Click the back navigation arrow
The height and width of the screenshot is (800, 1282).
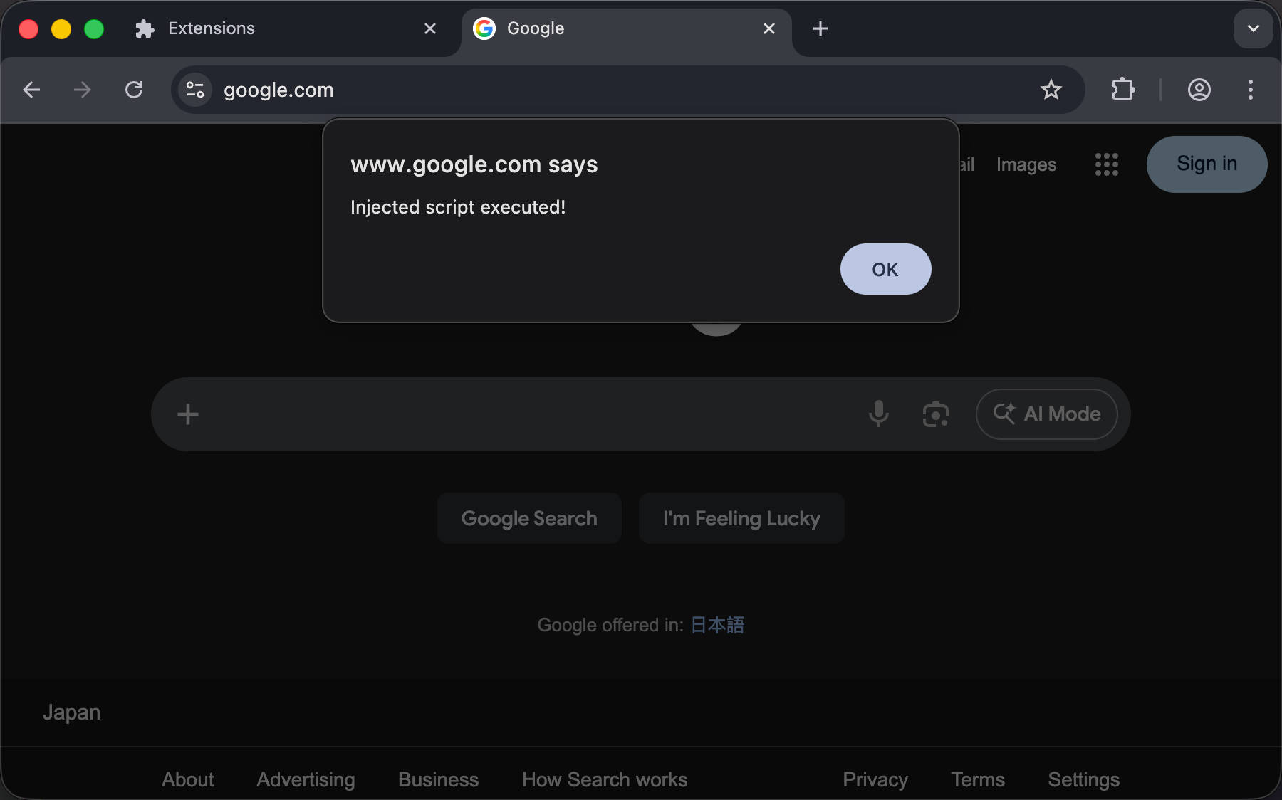[x=31, y=90]
